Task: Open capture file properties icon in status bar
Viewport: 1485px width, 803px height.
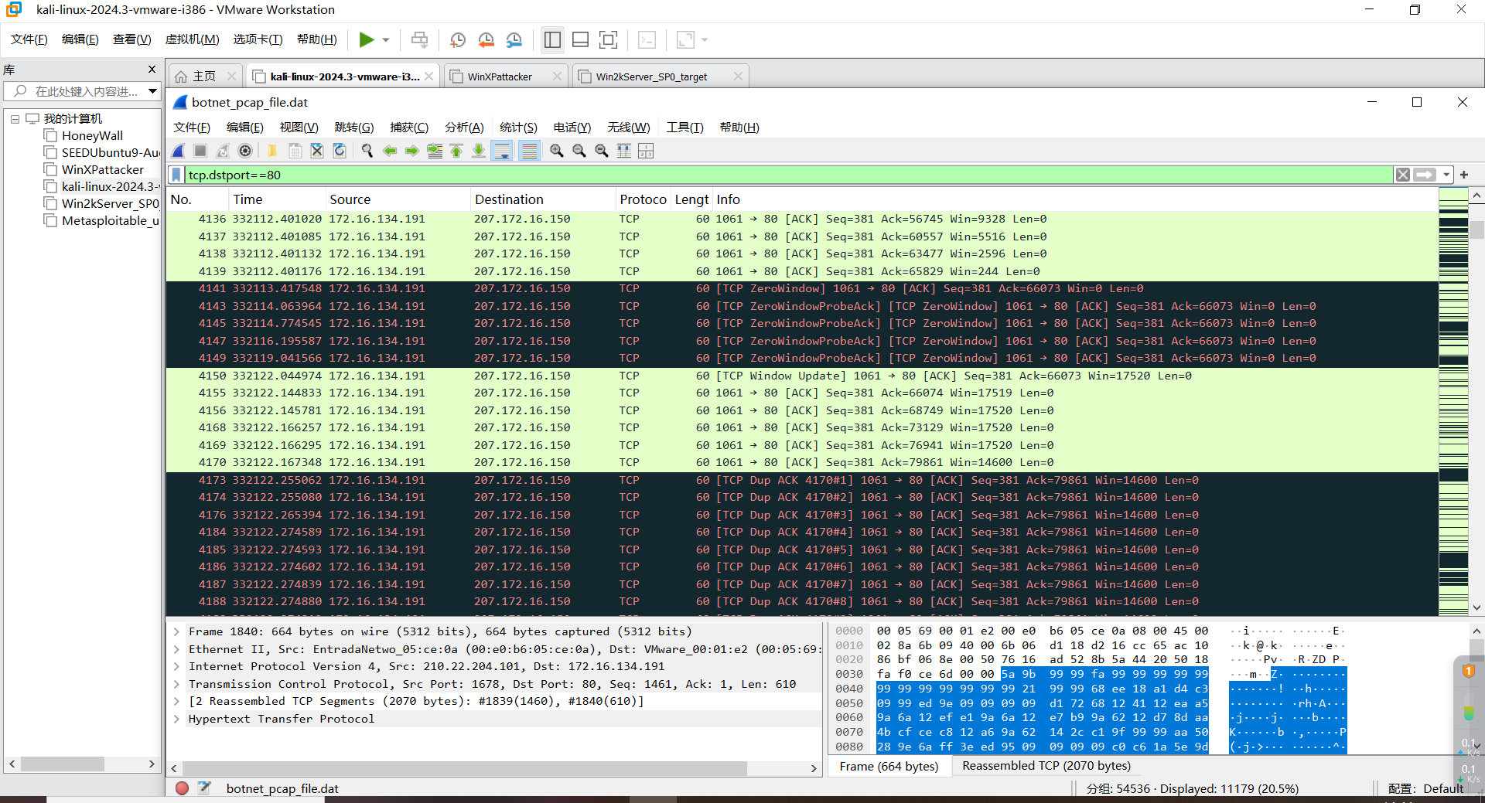Action: (x=204, y=788)
